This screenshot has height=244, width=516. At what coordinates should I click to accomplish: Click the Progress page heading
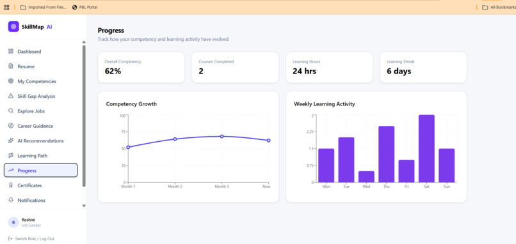coord(111,31)
